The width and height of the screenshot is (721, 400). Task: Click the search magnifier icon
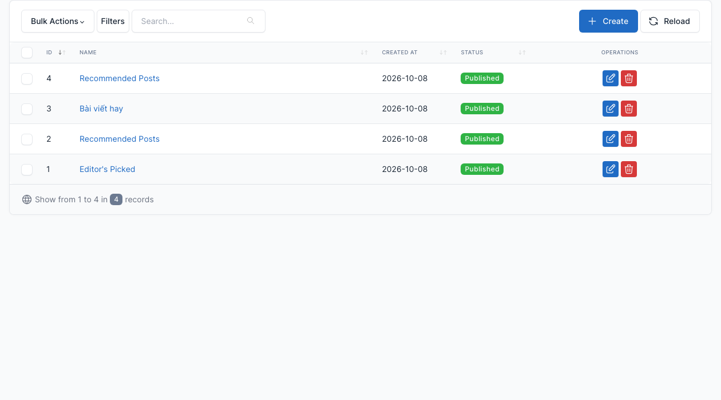coord(251,21)
